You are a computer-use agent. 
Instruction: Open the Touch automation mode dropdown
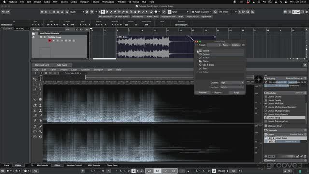coord(77,12)
